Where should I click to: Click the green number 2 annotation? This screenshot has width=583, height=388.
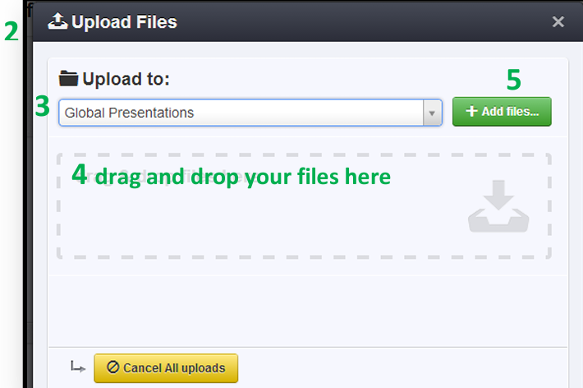tap(11, 31)
